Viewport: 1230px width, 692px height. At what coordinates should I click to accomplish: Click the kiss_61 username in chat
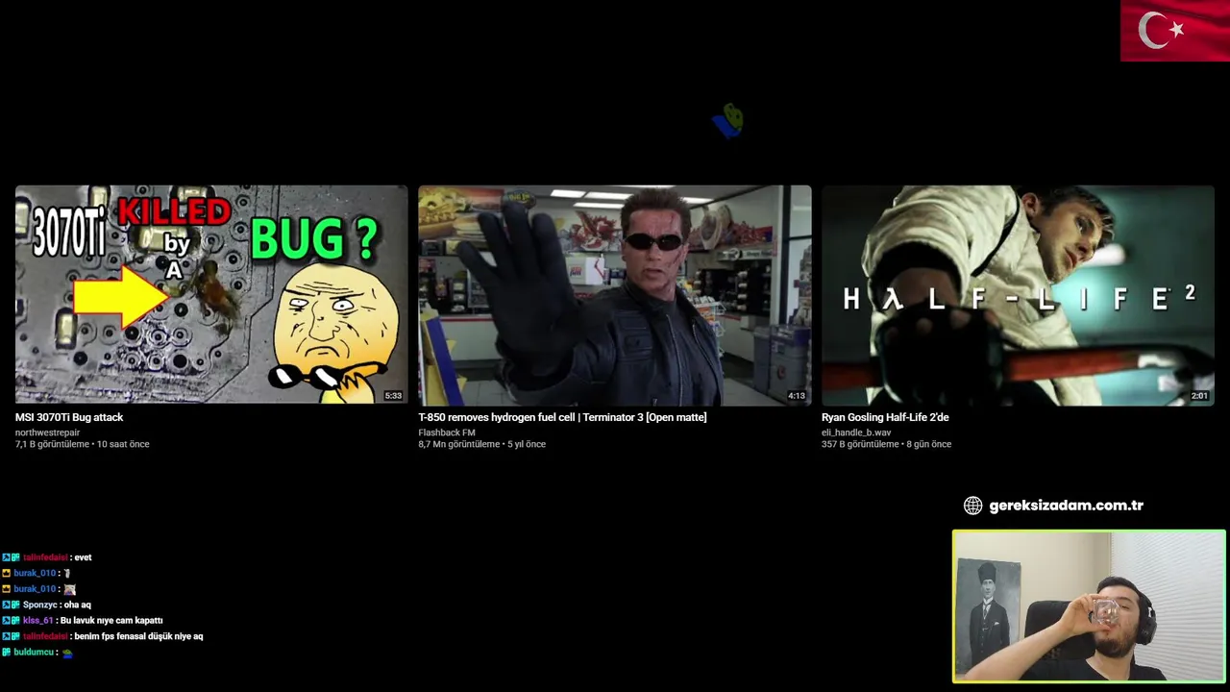37,621
